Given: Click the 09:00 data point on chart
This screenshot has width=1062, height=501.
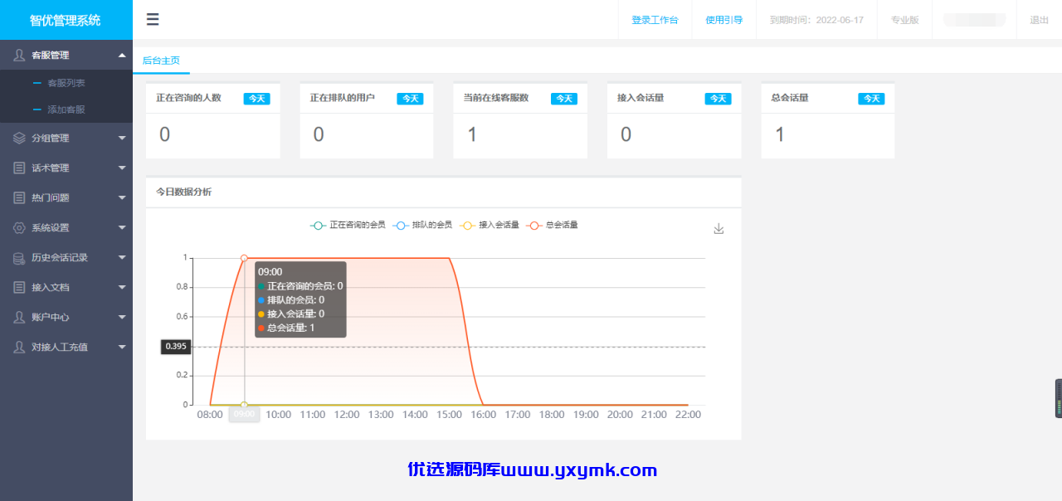Looking at the screenshot, I should click(244, 258).
